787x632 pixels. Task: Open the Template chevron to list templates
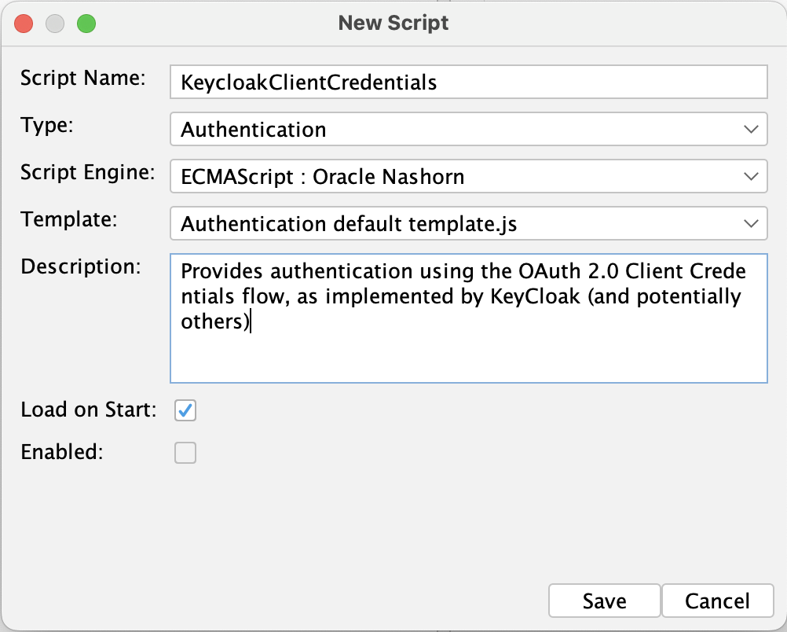click(750, 223)
